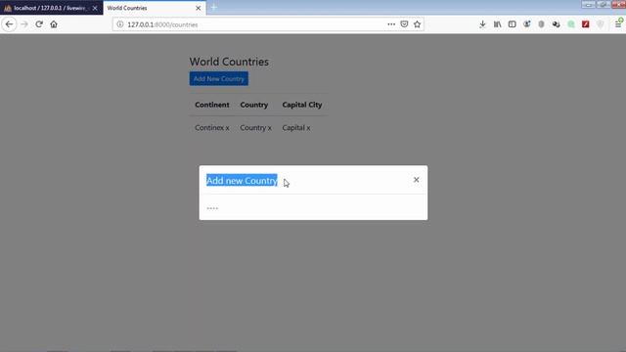Toggle the sidebar icon in toolbar
The image size is (626, 352).
tap(512, 24)
